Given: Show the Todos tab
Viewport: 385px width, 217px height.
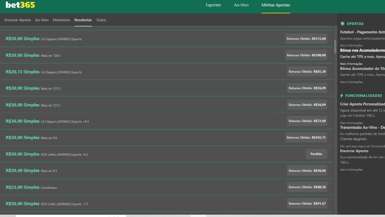Looking at the screenshot, I should click(101, 20).
